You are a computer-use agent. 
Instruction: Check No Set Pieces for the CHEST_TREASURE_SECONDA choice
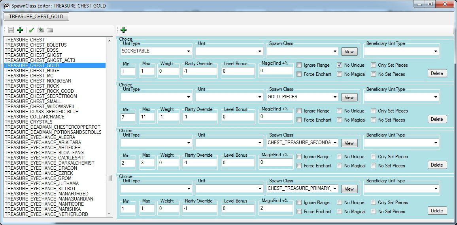pos(373,166)
